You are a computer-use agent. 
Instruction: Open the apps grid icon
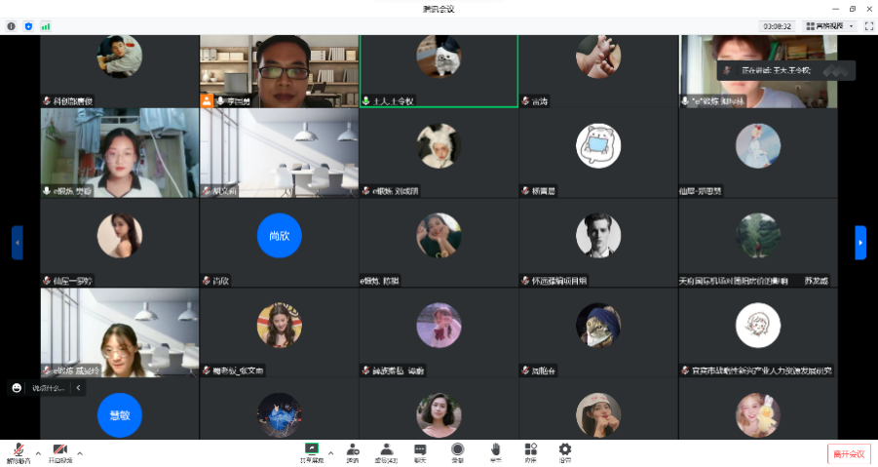[530, 450]
